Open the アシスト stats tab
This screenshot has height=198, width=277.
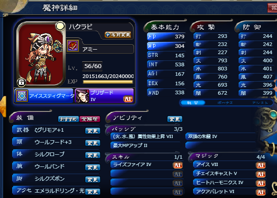click(260, 103)
